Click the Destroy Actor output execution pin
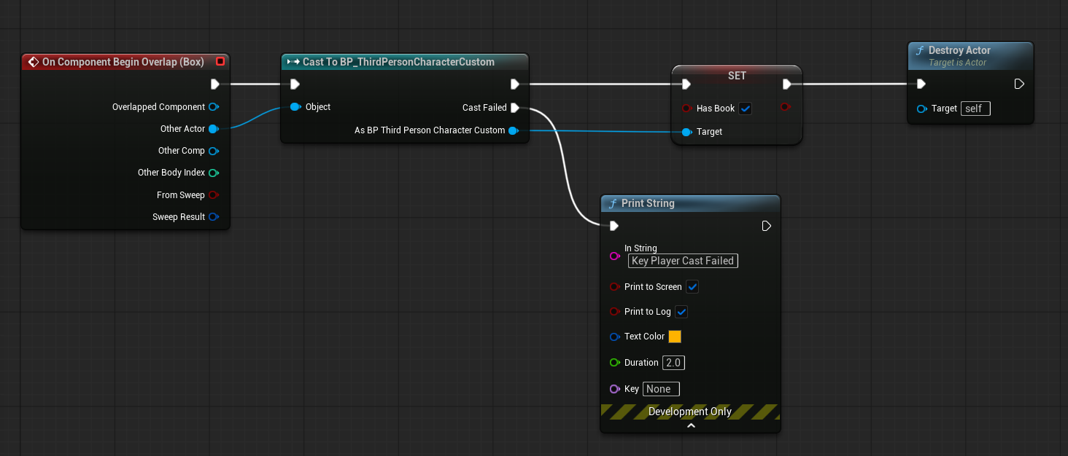 (x=1020, y=84)
